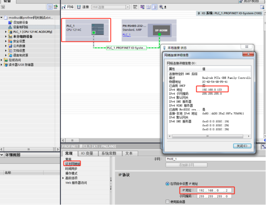Click the project tree green arrow icon

point(56,7)
